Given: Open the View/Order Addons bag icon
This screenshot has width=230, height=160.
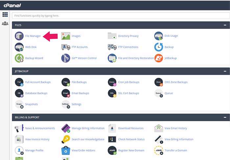Looking at the screenshot, I should click(x=66, y=150).
